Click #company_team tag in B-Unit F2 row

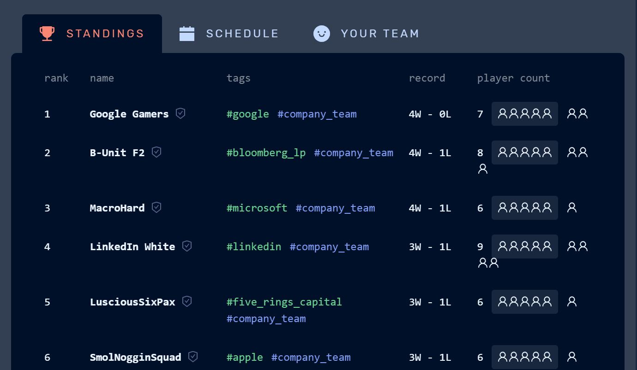point(354,153)
